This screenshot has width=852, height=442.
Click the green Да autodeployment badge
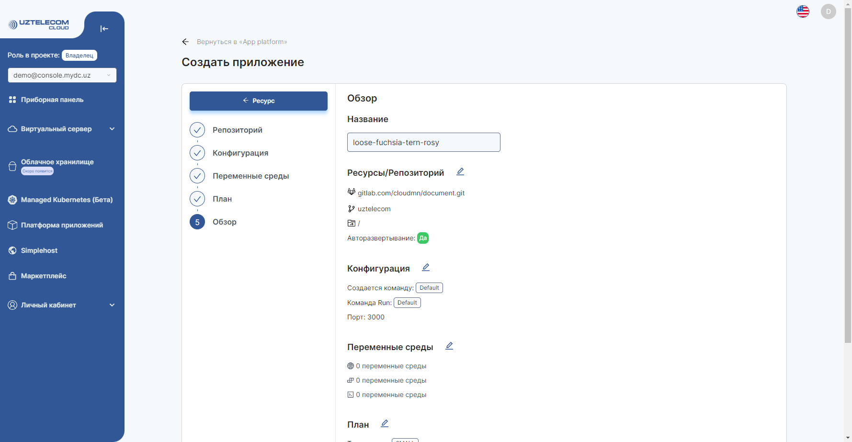(423, 238)
